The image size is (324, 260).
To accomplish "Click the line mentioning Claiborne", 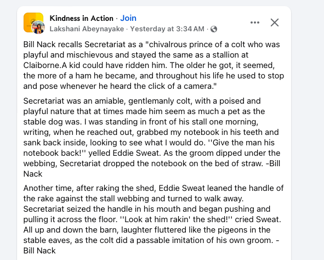I will coord(149,65).
